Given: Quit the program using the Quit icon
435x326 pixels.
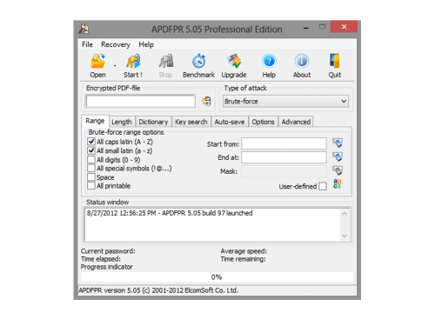Looking at the screenshot, I should pyautogui.click(x=335, y=65).
